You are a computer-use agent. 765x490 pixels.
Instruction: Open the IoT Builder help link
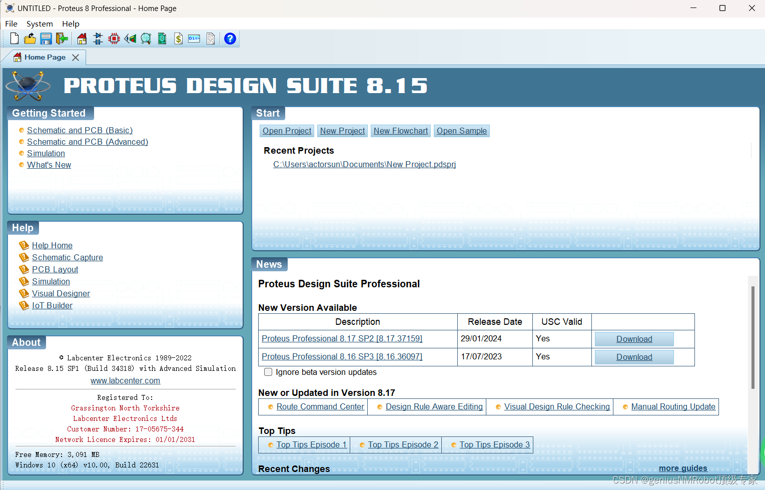[52, 305]
